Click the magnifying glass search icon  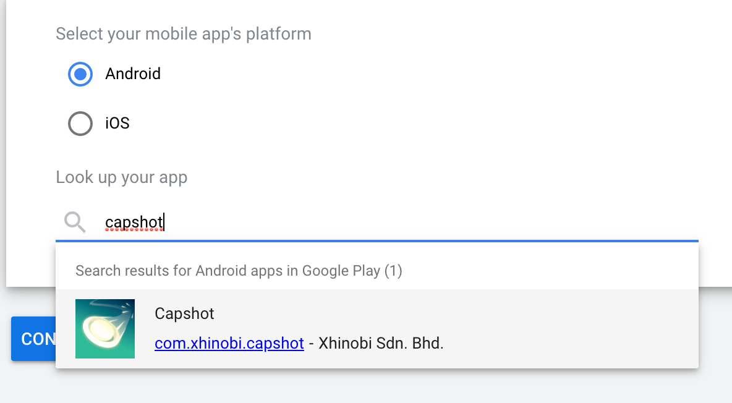click(75, 222)
